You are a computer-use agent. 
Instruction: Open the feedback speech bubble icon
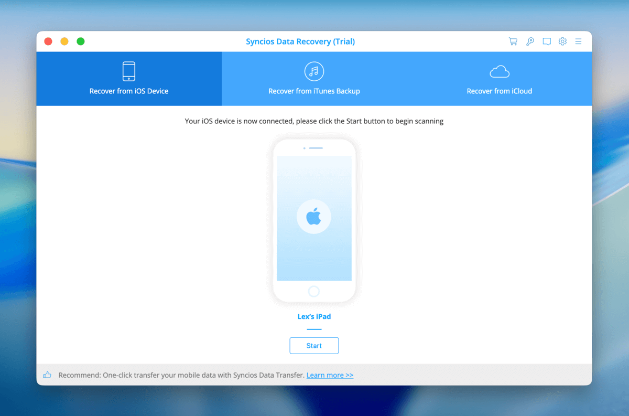click(x=547, y=41)
